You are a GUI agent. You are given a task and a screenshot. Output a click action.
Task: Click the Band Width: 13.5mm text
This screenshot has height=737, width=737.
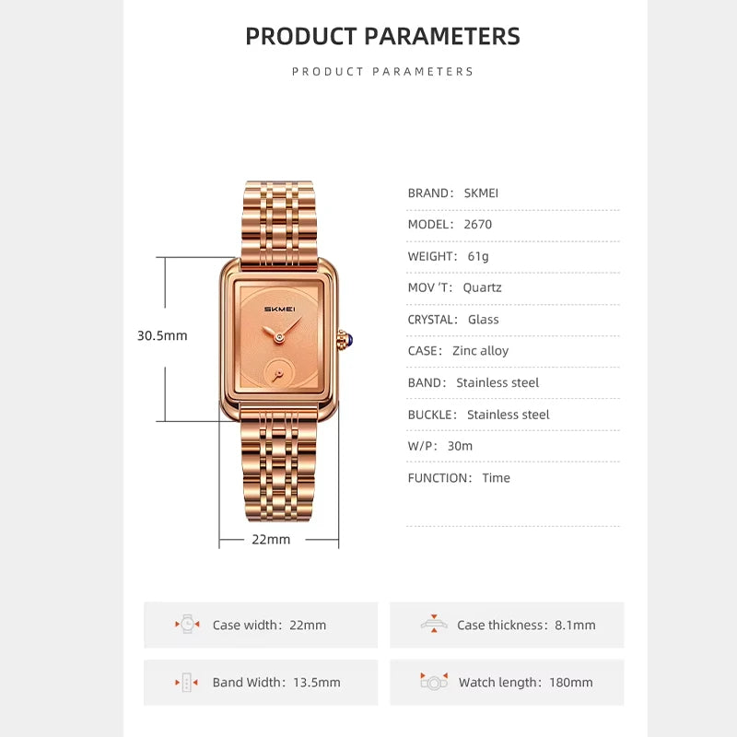276,682
